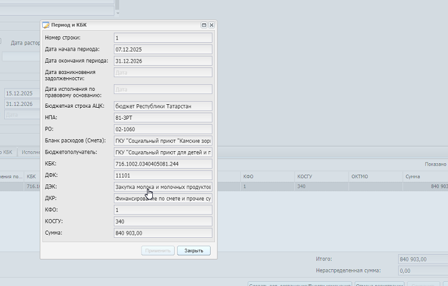Click the ДФК field with 11101
The image size is (448, 286).
point(163,175)
